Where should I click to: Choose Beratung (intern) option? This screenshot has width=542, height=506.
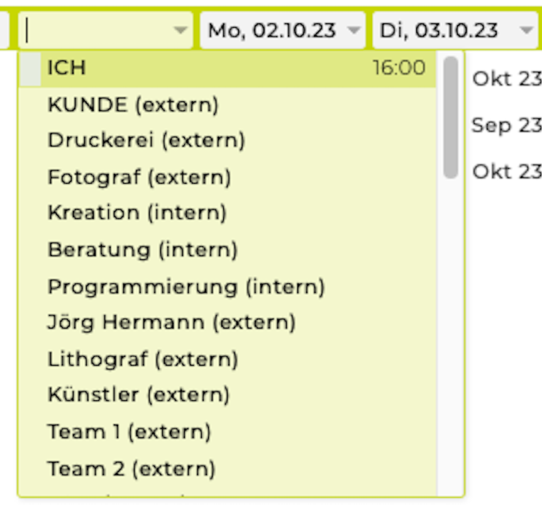click(x=142, y=250)
